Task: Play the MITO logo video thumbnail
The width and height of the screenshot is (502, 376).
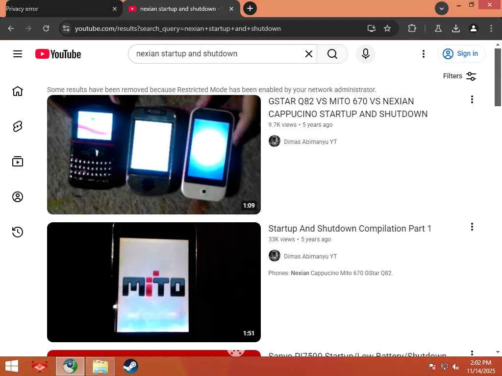Action: pos(153,282)
